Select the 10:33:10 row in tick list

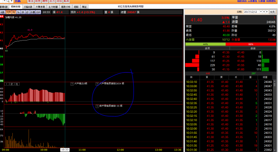(229, 82)
